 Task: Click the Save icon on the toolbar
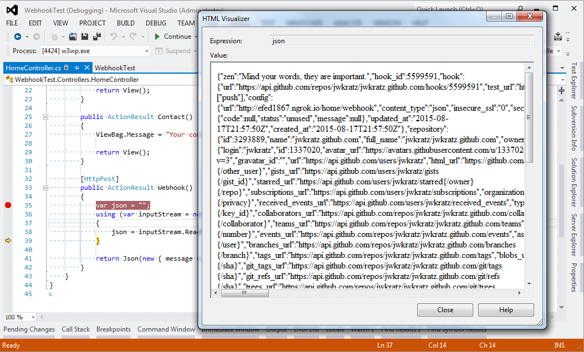(84, 37)
